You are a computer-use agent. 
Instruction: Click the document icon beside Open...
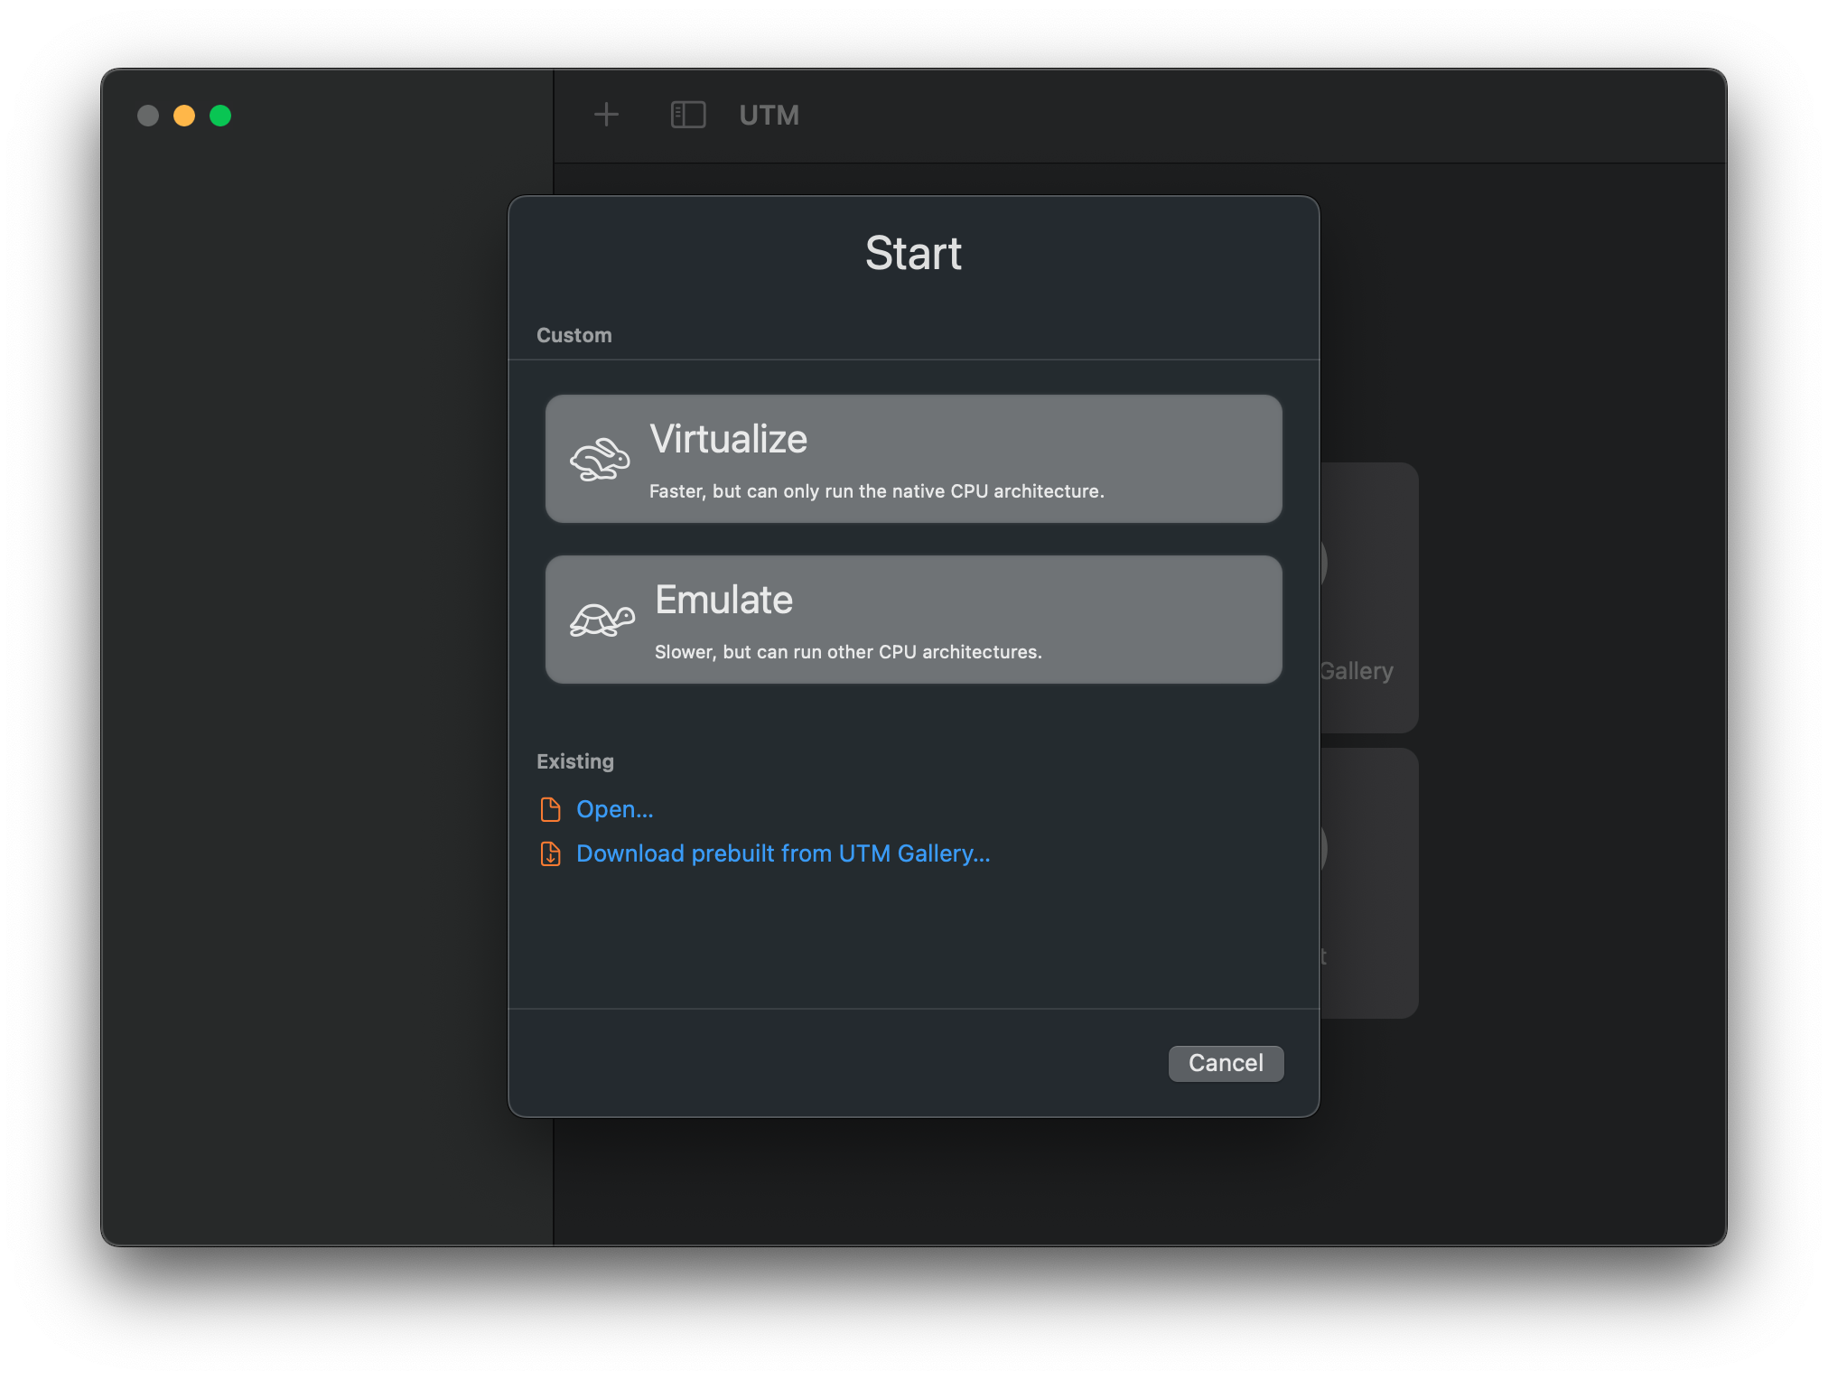coord(550,809)
